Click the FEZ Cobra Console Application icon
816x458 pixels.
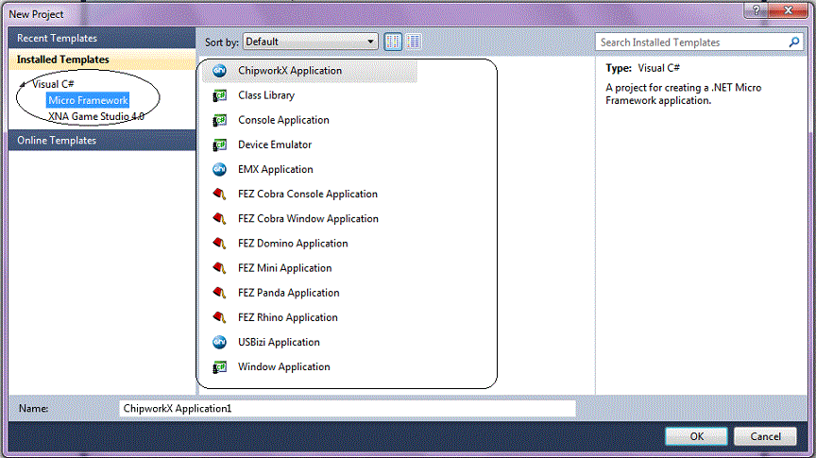coord(220,195)
